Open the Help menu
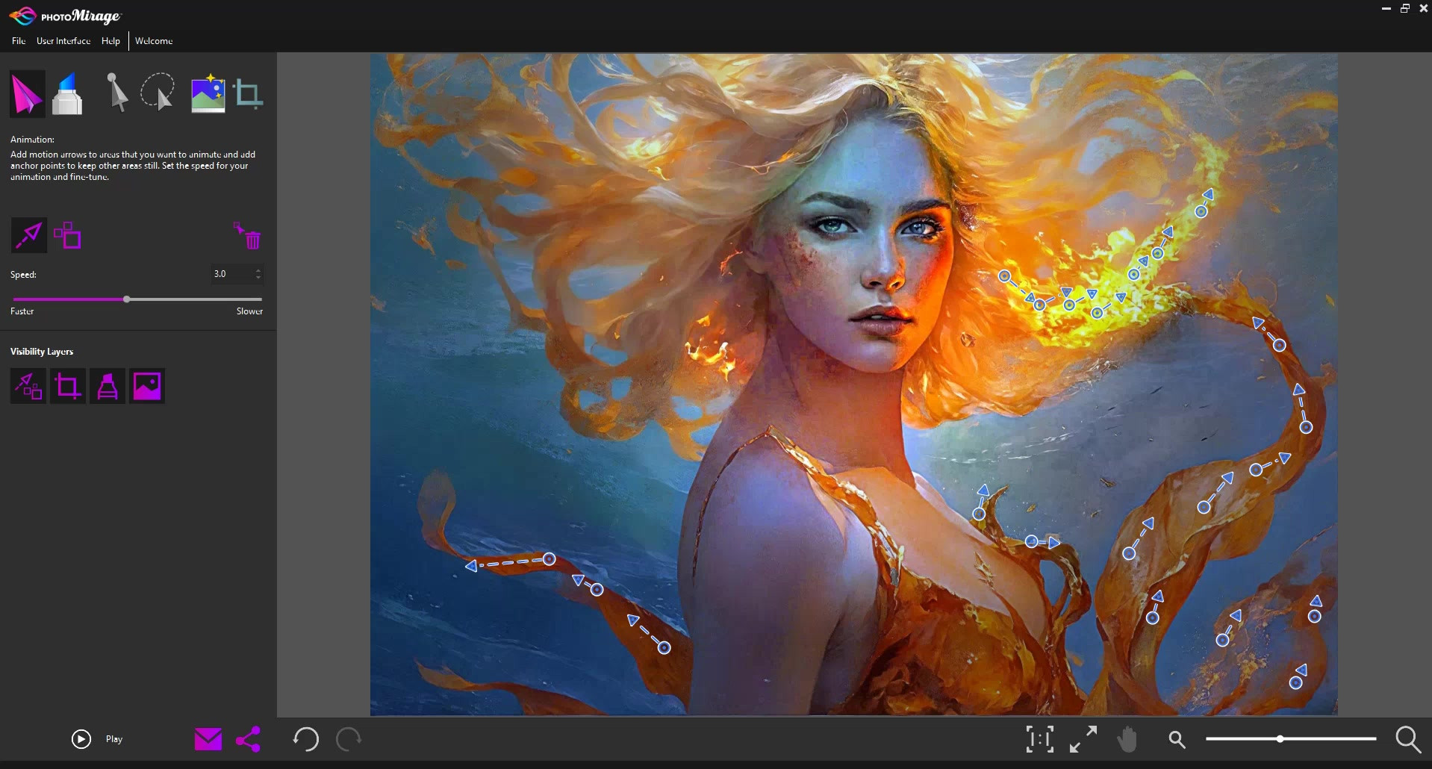Viewport: 1432px width, 769px height. click(x=110, y=41)
